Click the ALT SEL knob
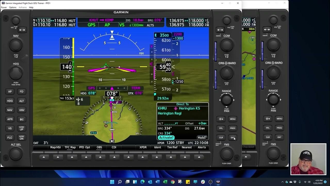Screen dimensions: 330x186 coord(16,154)
